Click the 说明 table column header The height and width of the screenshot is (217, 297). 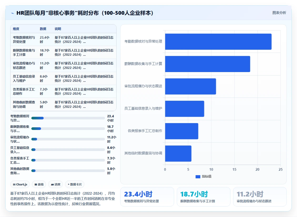coord(58,29)
